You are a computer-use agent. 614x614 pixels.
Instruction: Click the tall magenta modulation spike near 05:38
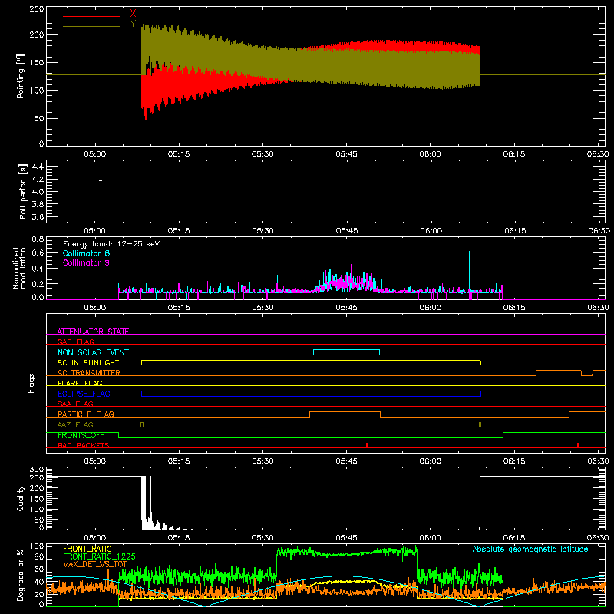click(x=309, y=262)
